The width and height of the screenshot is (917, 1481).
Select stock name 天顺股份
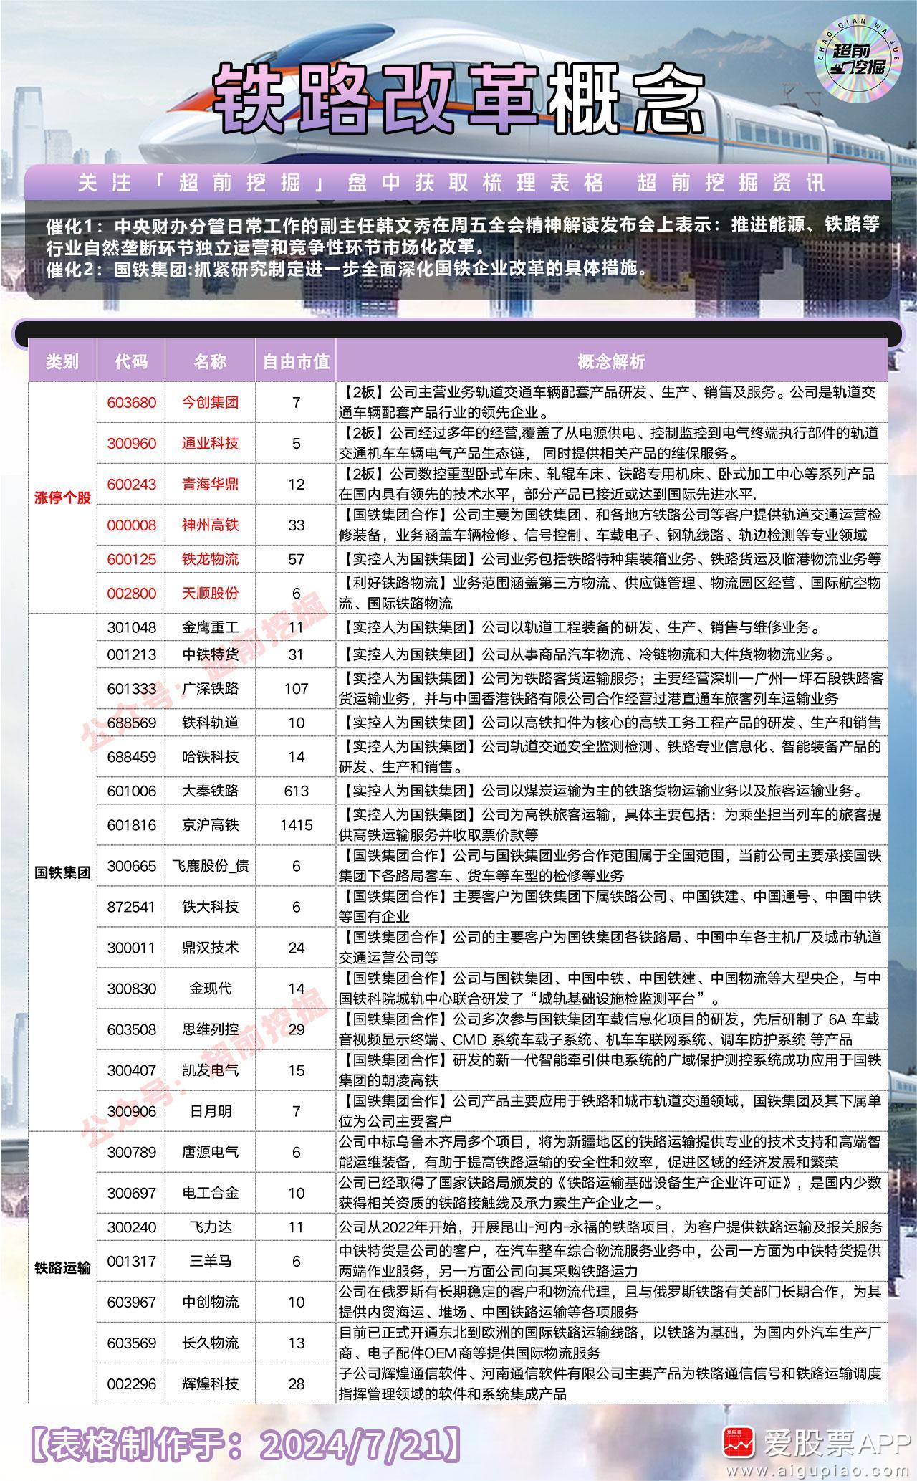[x=210, y=593]
